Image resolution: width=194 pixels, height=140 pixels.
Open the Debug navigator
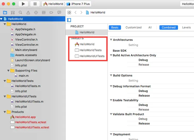(x=44, y=12)
